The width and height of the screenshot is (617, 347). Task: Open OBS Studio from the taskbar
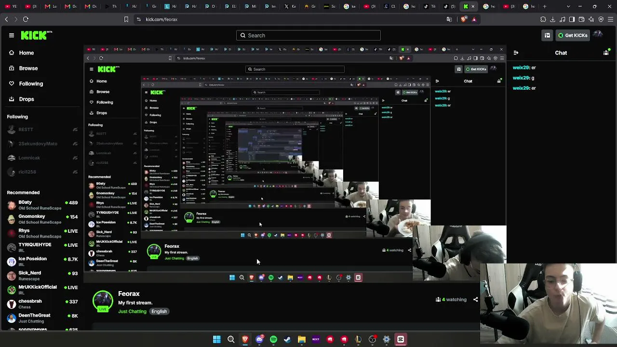[372, 339]
